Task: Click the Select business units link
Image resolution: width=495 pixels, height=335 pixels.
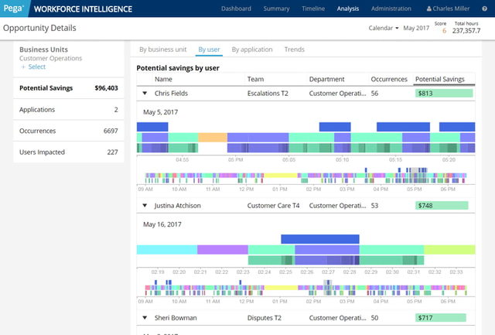Action: [36, 67]
